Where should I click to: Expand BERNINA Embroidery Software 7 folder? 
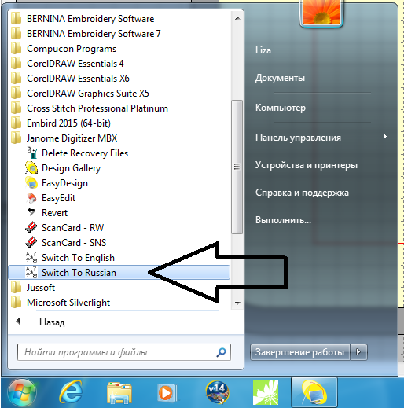(x=86, y=34)
